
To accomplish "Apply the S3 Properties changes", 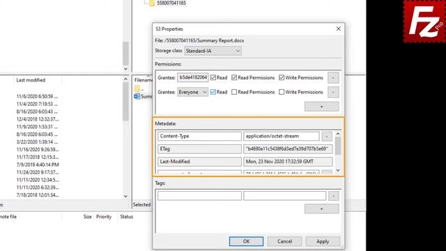I will click(323, 241).
